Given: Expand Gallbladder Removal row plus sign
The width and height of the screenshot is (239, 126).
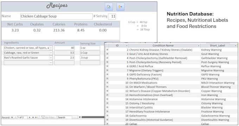Looking at the screenshot, I should point(107,58).
